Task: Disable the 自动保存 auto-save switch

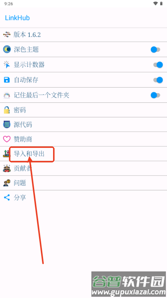Action: (x=158, y=80)
